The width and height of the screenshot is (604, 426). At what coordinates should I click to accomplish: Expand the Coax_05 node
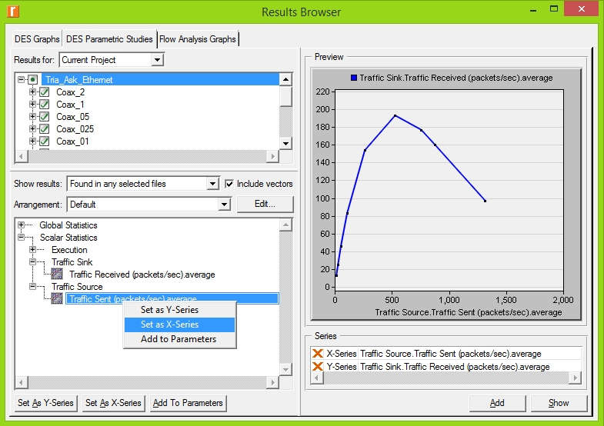tap(32, 116)
